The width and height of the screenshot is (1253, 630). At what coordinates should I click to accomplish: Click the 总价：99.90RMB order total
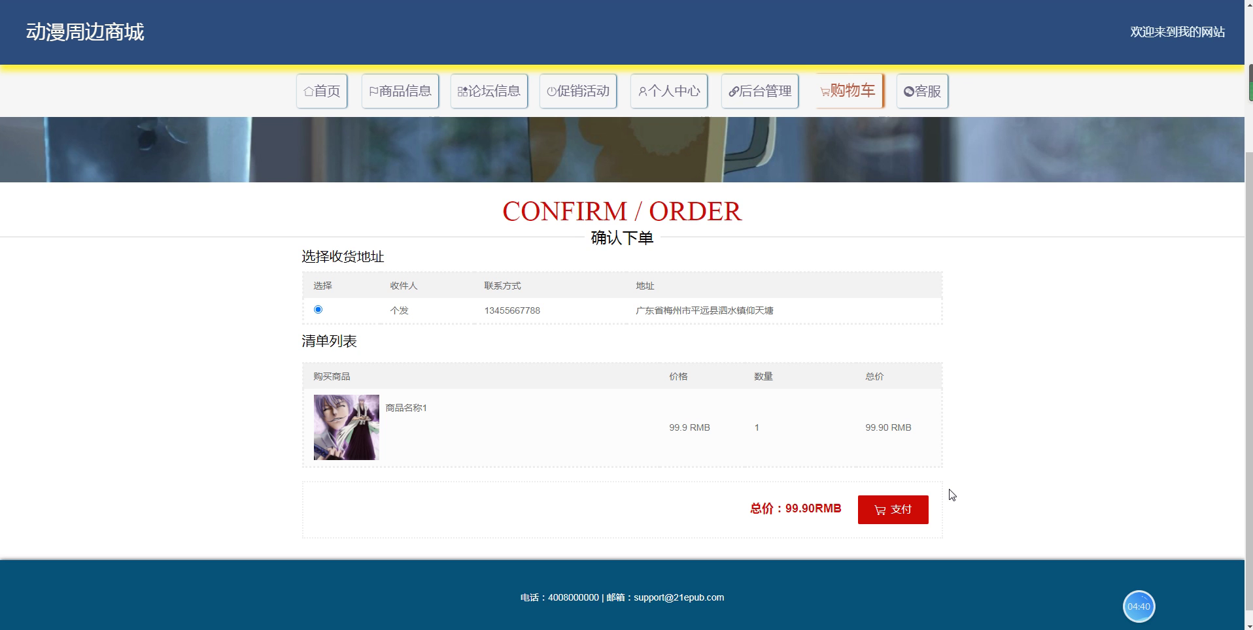pyautogui.click(x=795, y=508)
